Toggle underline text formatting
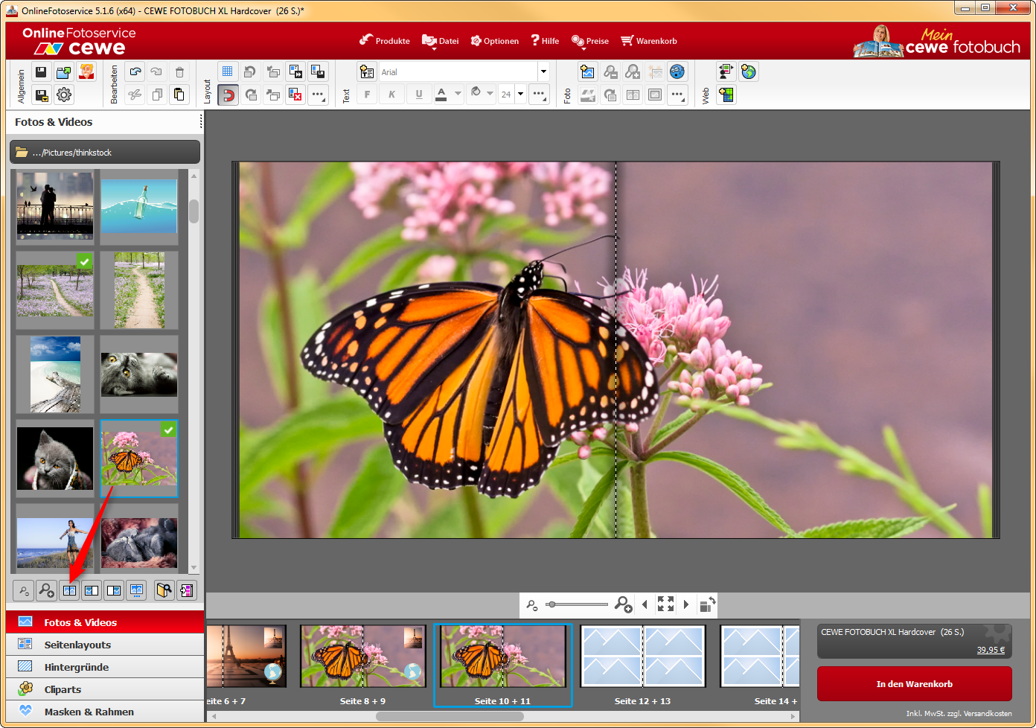The height and width of the screenshot is (728, 1036). pyautogui.click(x=419, y=95)
